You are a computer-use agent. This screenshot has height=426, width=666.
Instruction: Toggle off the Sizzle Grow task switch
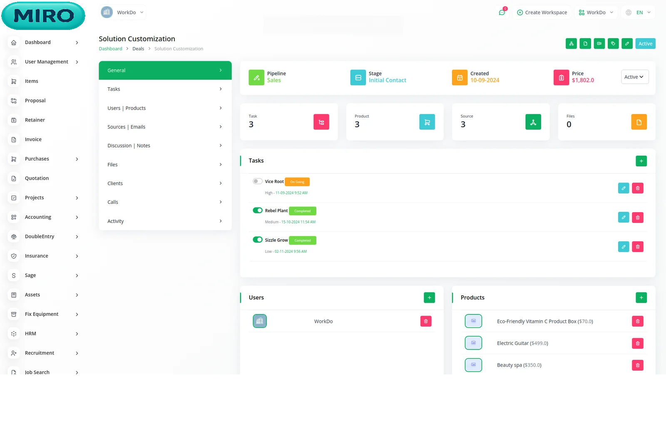(257, 240)
